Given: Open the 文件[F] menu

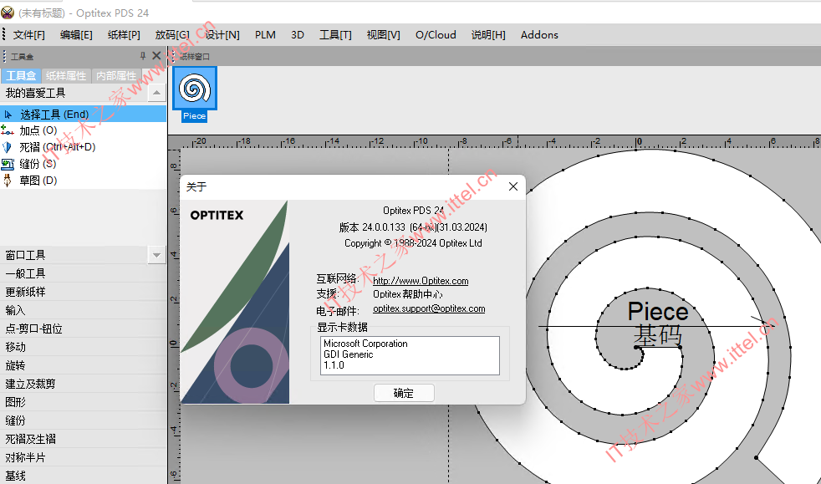Looking at the screenshot, I should point(28,35).
